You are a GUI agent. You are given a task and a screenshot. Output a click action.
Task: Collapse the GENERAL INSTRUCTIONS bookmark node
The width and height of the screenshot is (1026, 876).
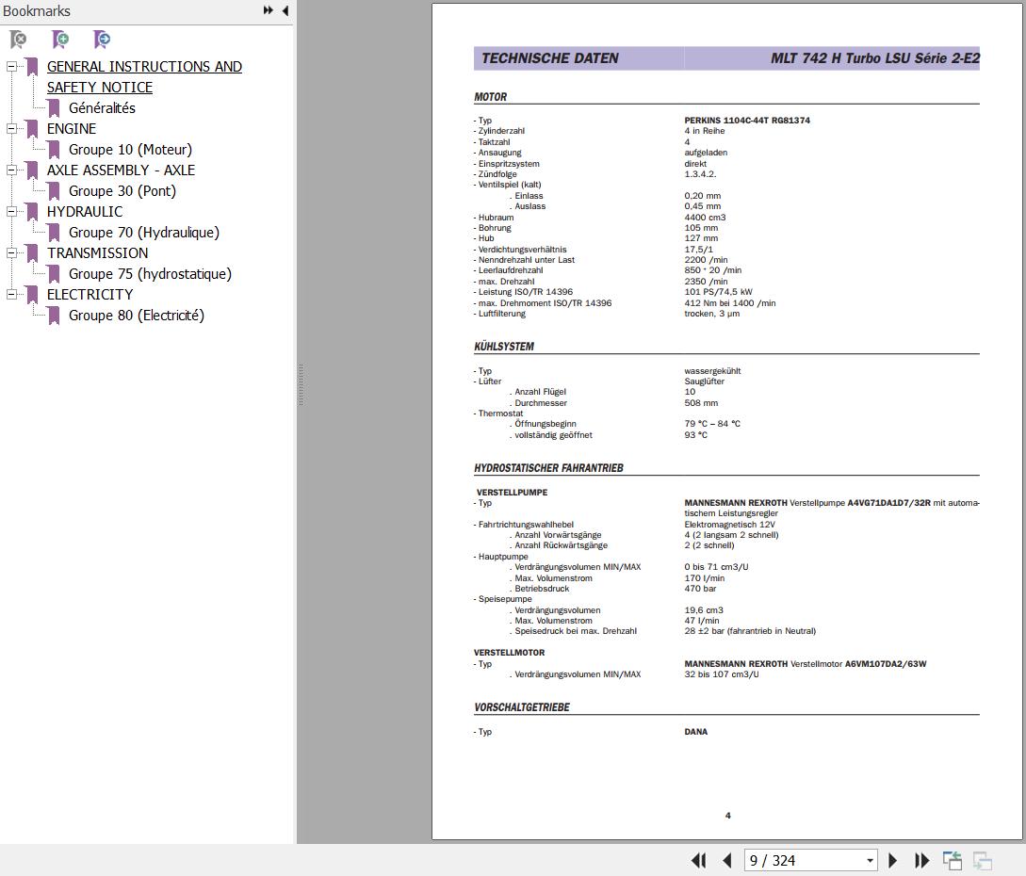coord(11,67)
